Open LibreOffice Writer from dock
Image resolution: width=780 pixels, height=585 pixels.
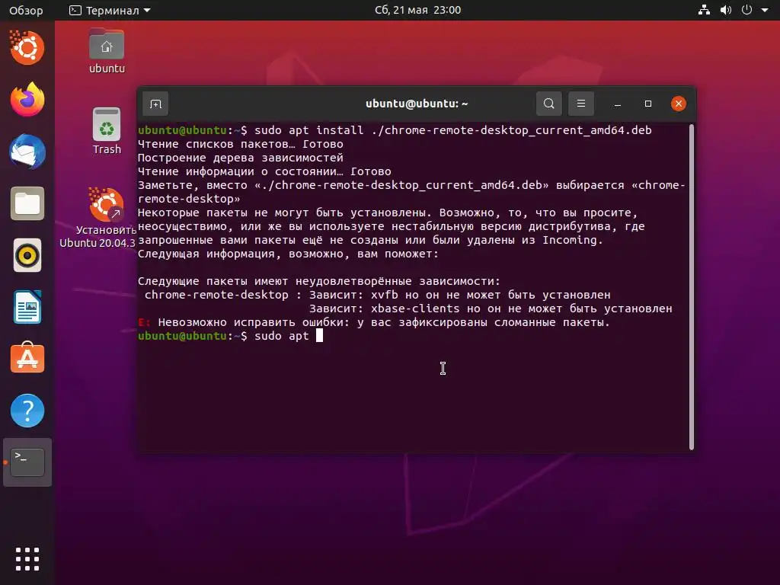(x=27, y=308)
